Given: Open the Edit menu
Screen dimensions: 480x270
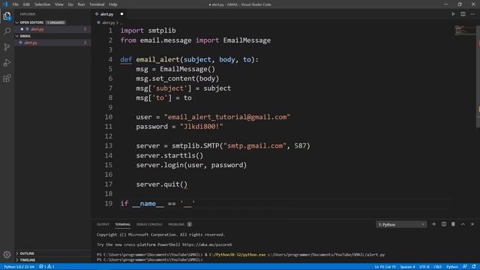Looking at the screenshot, I should [26, 4].
